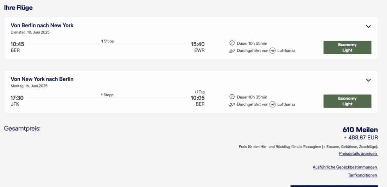The image size is (387, 187).
Task: Open the Tarifkonditionen link
Action: (x=362, y=175)
